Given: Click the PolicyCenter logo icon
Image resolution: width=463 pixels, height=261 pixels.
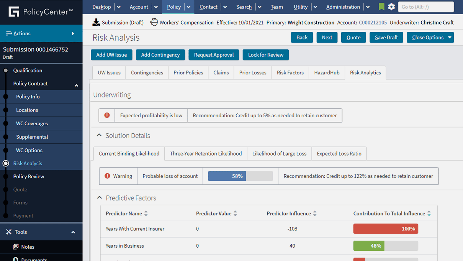Looking at the screenshot, I should click(14, 11).
